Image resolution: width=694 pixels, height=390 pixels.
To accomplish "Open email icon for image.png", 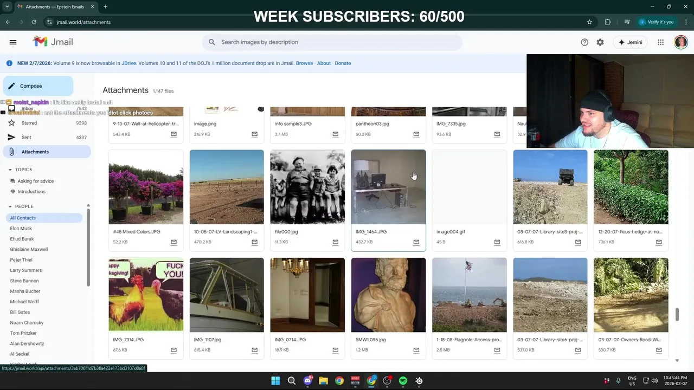I will [x=255, y=134].
